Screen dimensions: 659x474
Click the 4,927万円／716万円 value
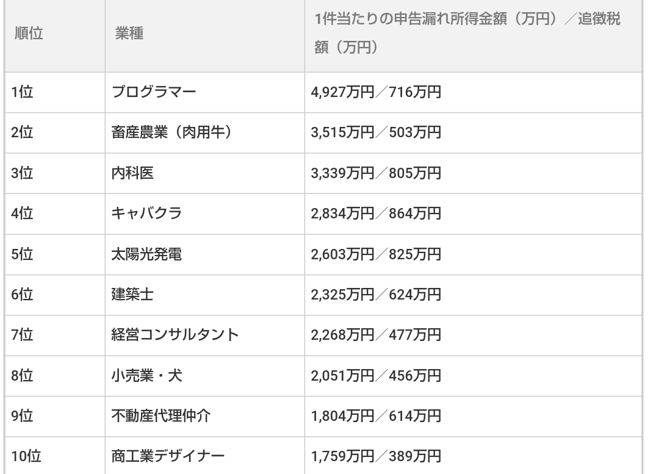tap(376, 93)
